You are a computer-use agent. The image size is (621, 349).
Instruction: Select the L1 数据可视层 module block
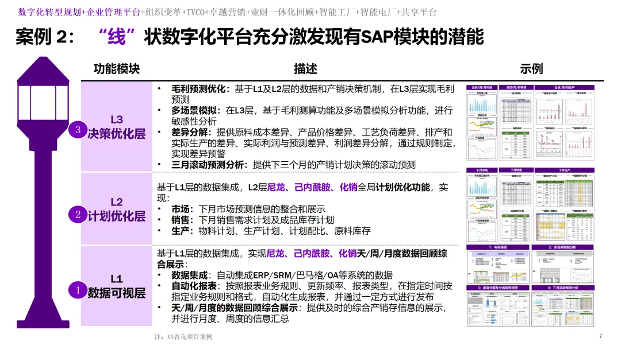pyautogui.click(x=116, y=286)
